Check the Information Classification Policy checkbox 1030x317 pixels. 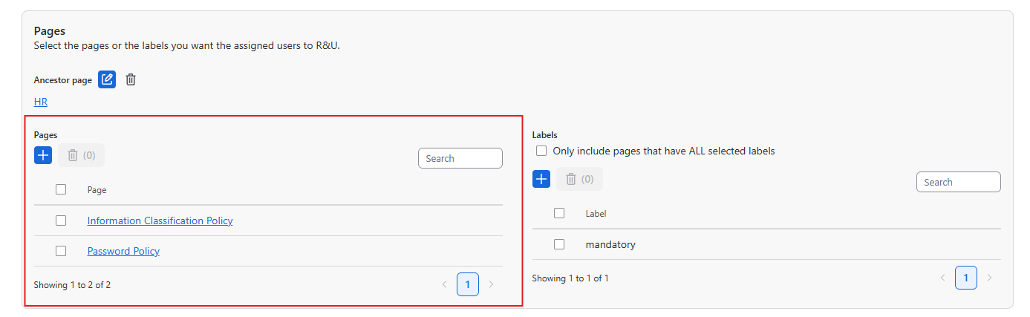coord(61,220)
